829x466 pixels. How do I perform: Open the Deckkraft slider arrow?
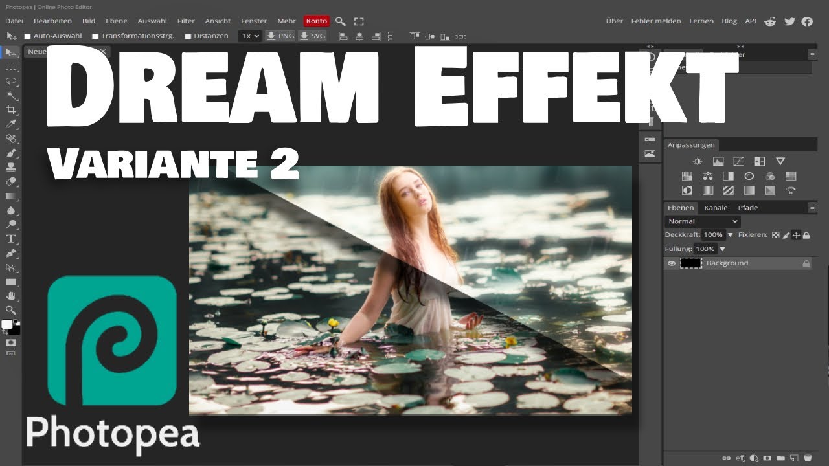pyautogui.click(x=731, y=235)
